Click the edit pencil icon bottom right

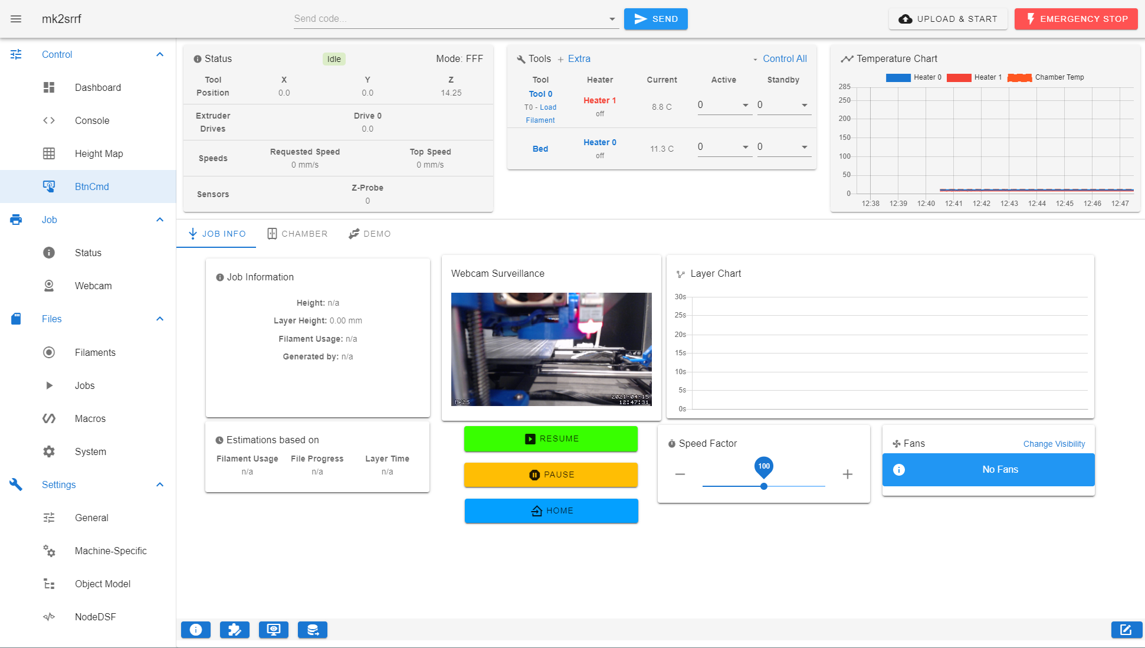[x=1126, y=630]
